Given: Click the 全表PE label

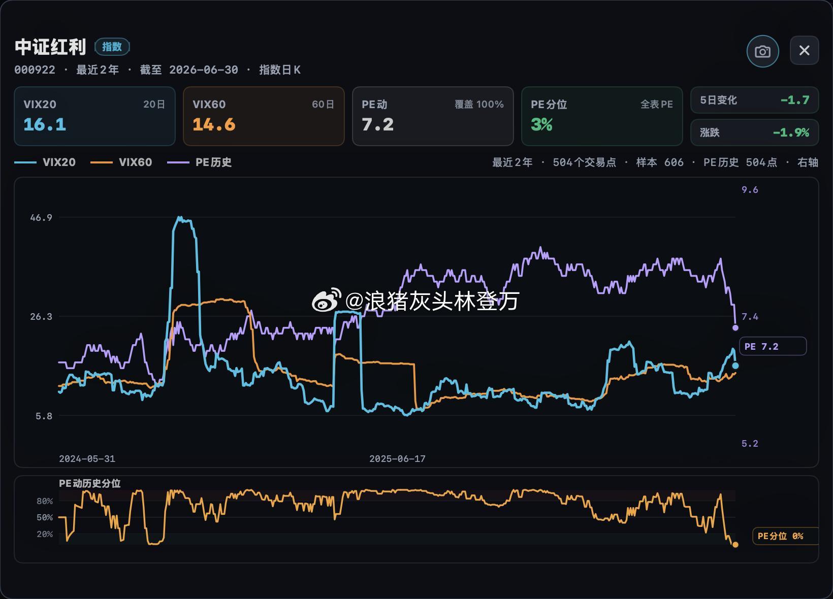Looking at the screenshot, I should click(x=656, y=105).
